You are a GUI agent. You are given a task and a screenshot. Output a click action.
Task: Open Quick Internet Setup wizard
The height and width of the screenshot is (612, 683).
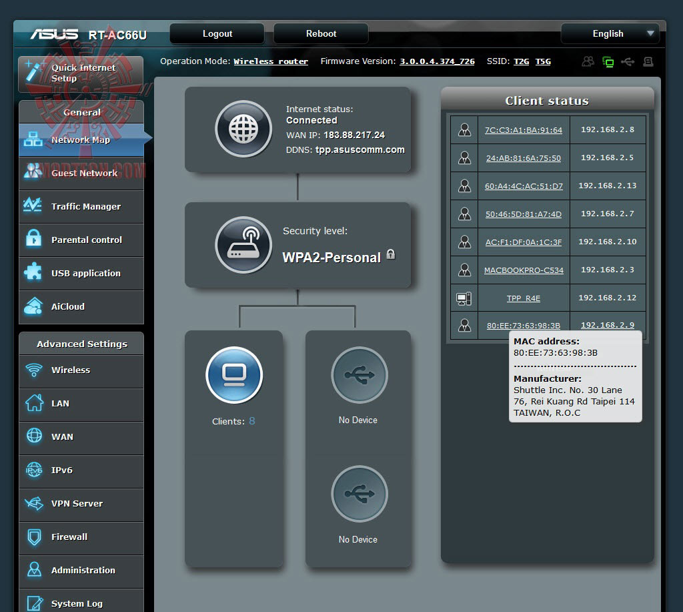click(x=81, y=73)
